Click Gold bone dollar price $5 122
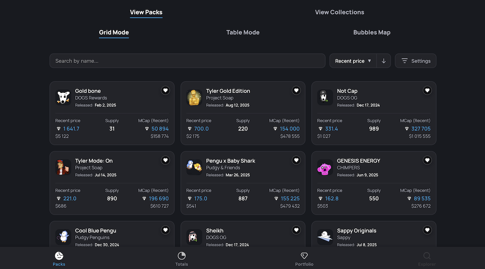485x269 pixels. point(62,137)
